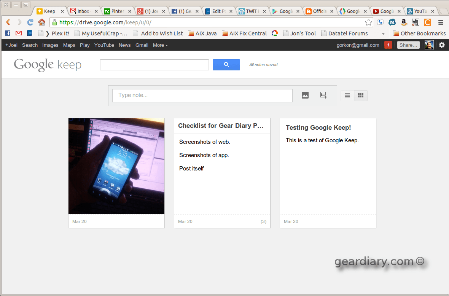Open the Other Bookmarks folder
The width and height of the screenshot is (449, 296).
tap(419, 33)
